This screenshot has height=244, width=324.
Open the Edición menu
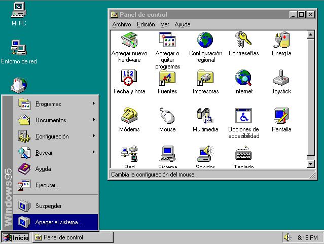(x=146, y=24)
